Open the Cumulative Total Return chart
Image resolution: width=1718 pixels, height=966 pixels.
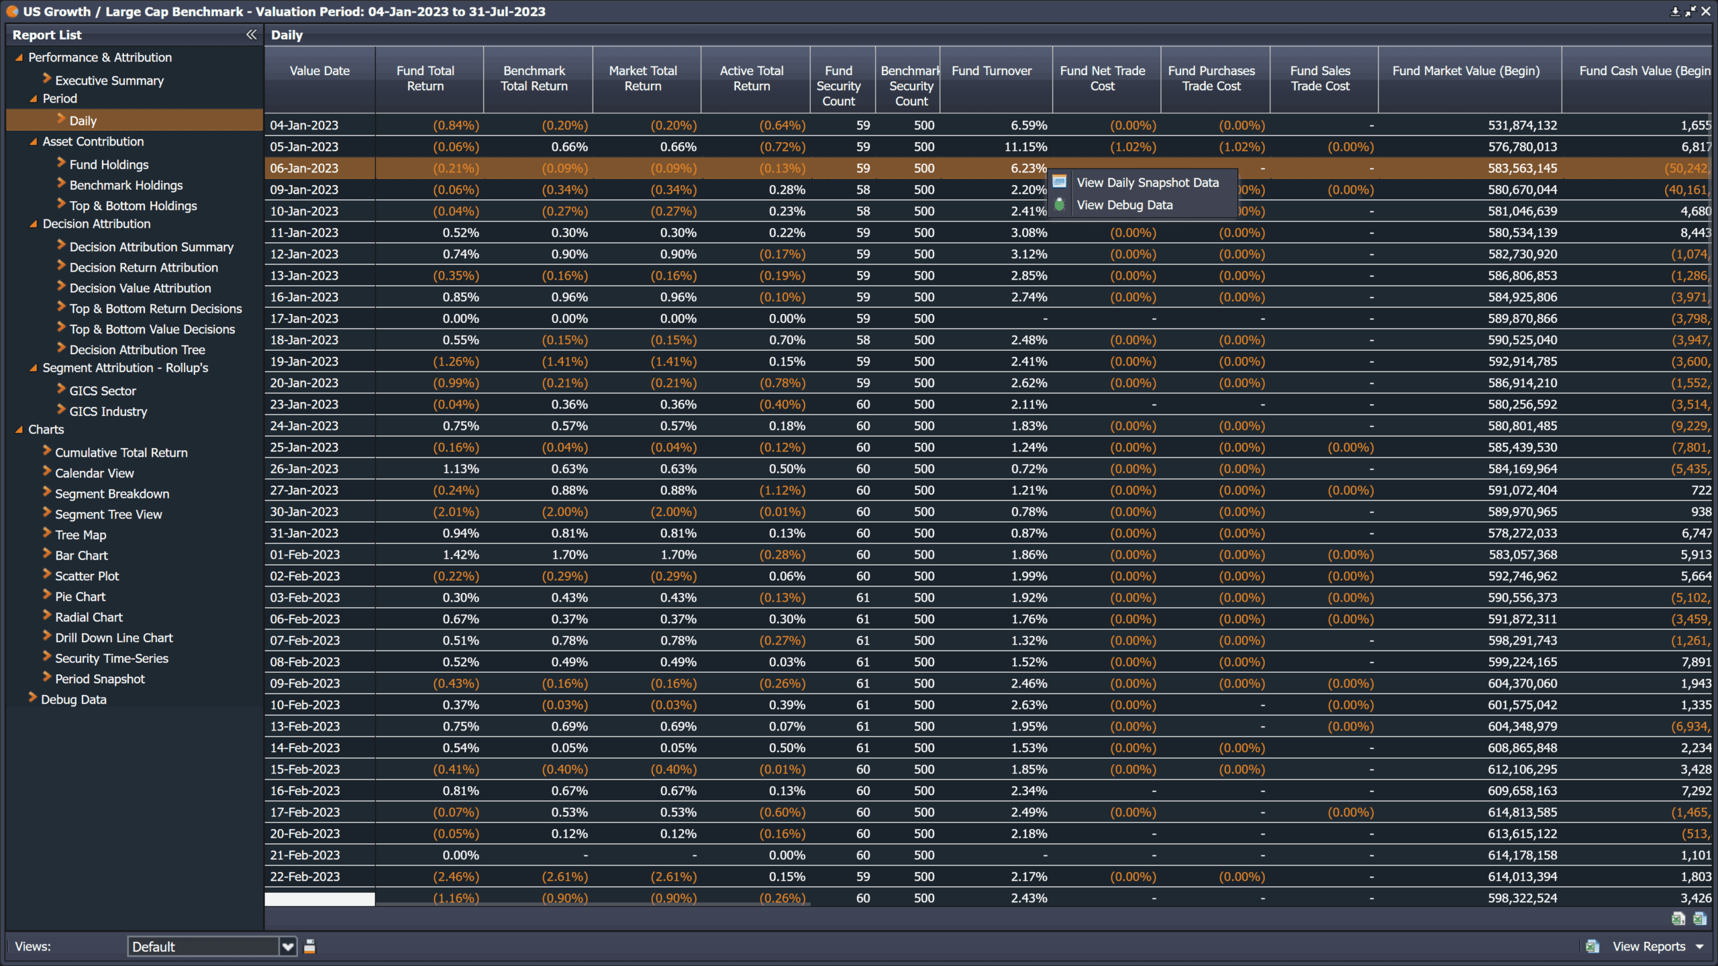(121, 453)
